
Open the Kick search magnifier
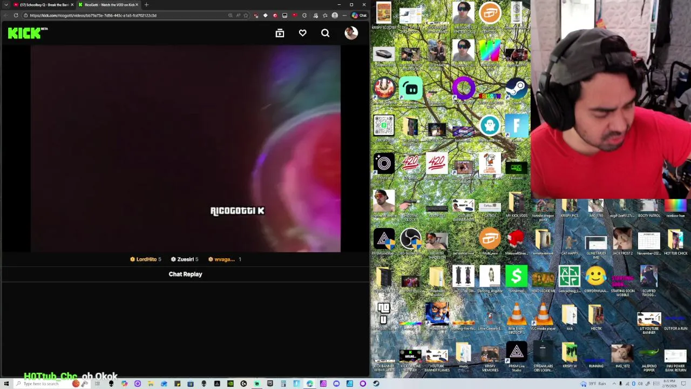pyautogui.click(x=326, y=33)
